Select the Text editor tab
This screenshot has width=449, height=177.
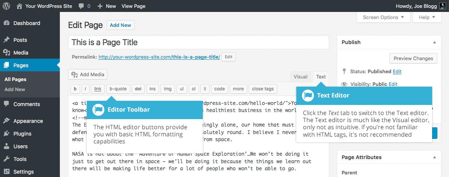pos(321,77)
